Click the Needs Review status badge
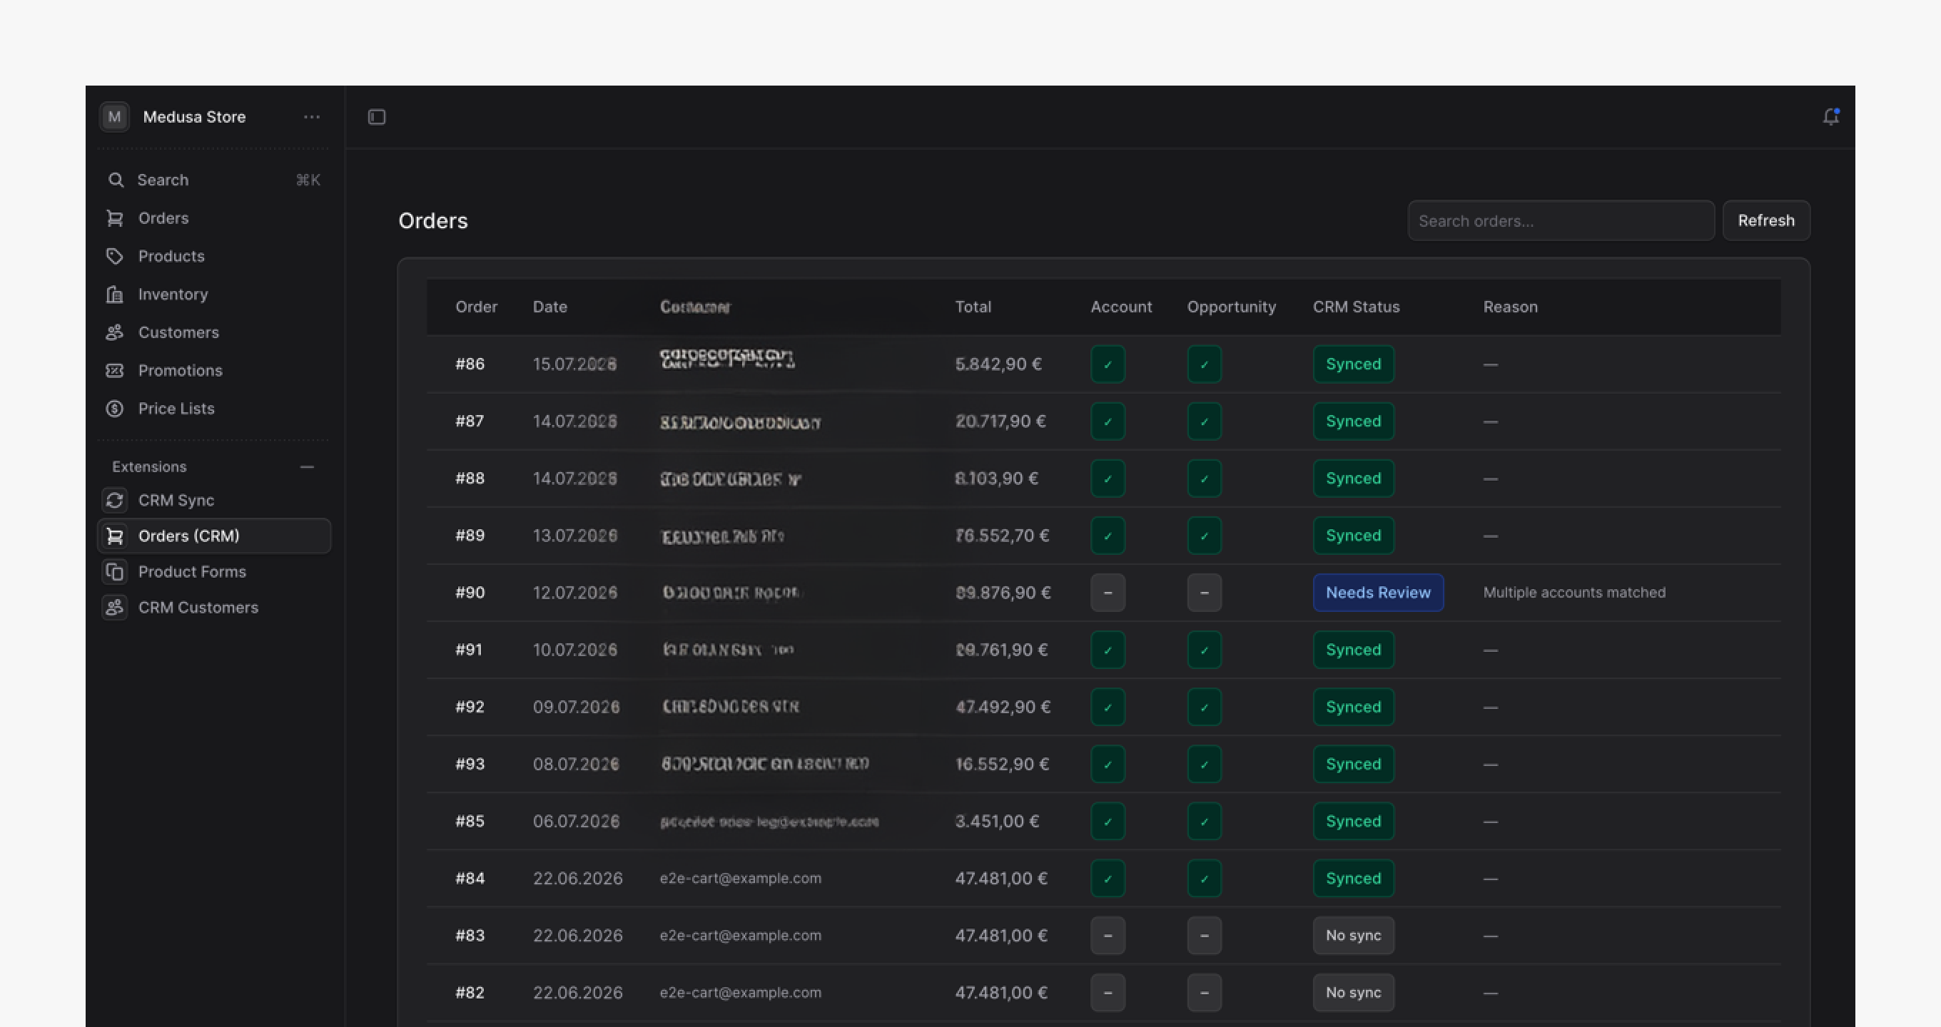Viewport: 1941px width, 1027px height. [x=1378, y=593]
